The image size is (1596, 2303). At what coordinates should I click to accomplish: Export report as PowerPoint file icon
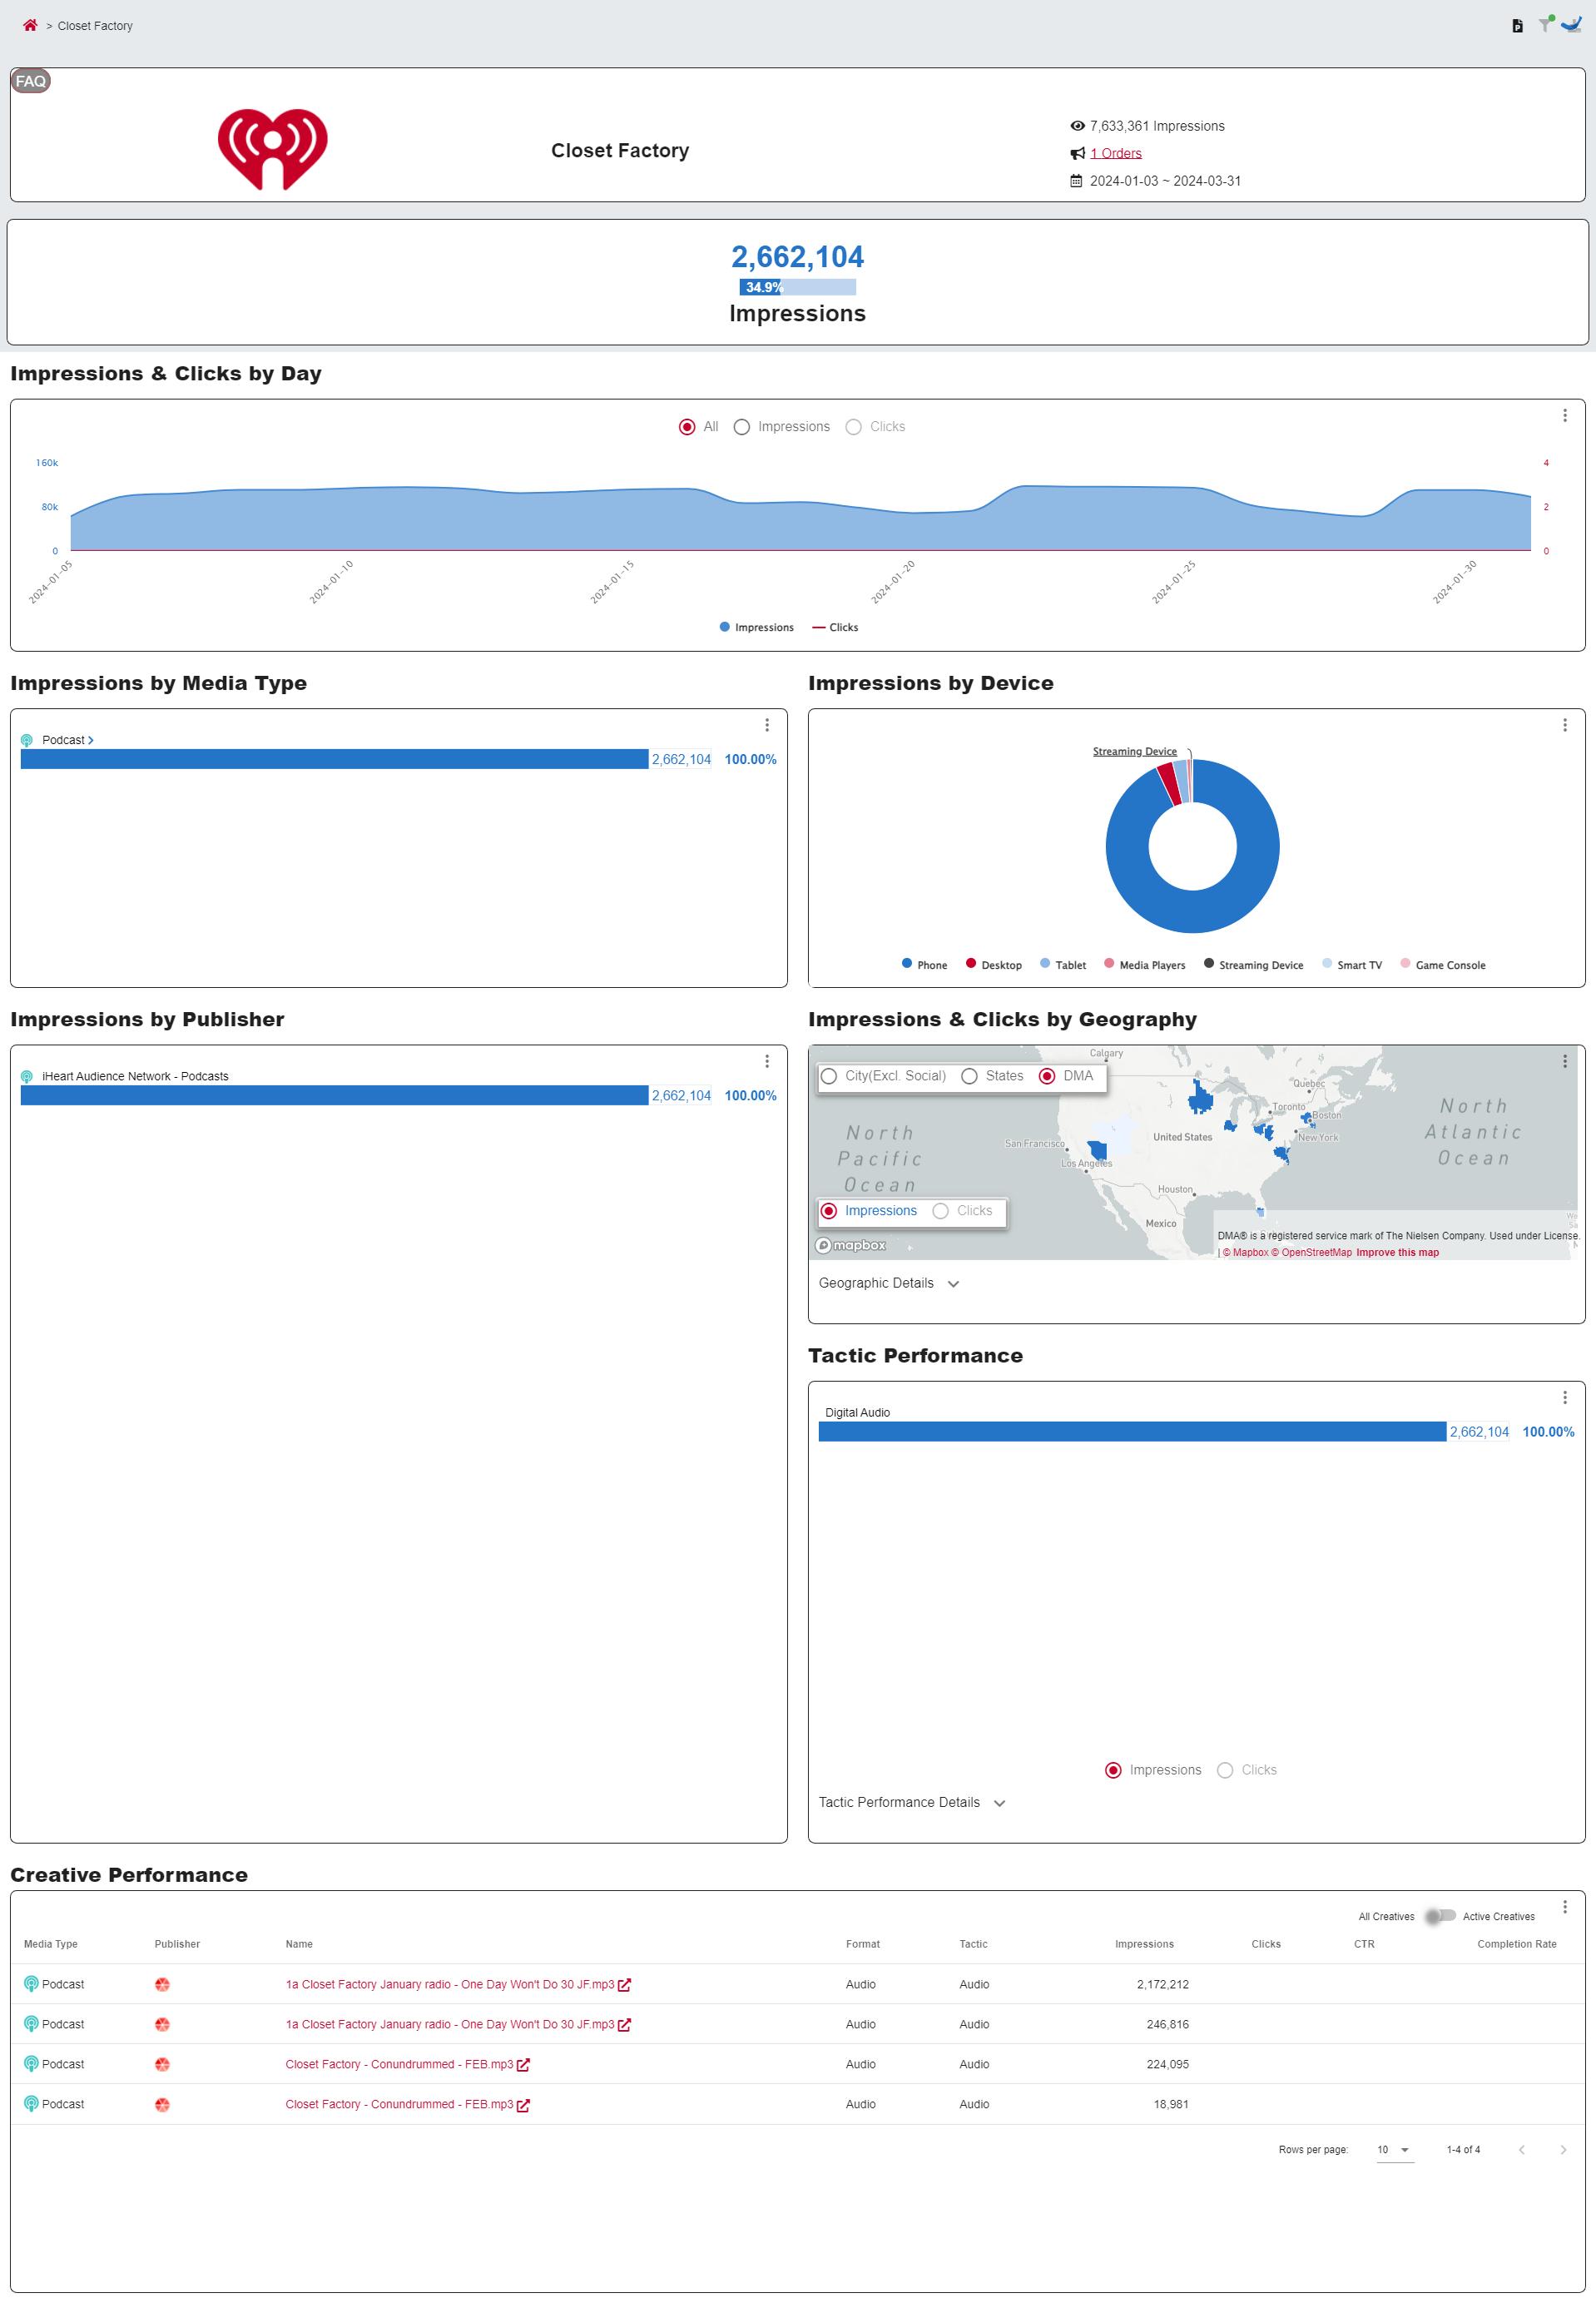[x=1517, y=26]
